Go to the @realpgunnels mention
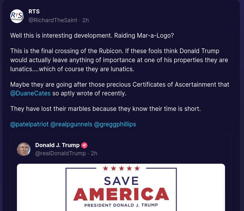Viewport: 244px width, 211px height. click(71, 124)
